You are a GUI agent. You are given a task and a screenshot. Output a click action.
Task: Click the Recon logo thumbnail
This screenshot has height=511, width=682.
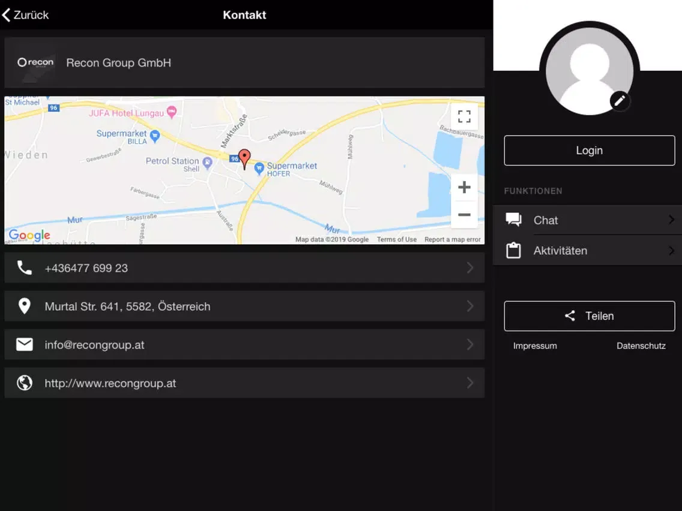[35, 62]
